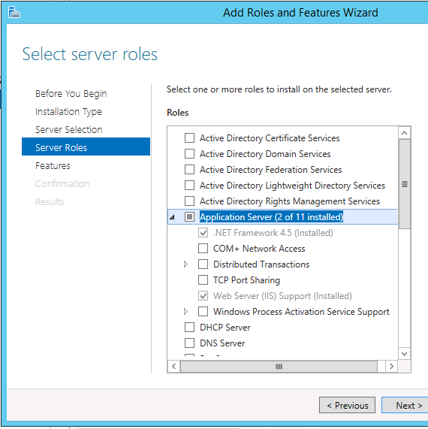Click the Next button

[x=405, y=405]
